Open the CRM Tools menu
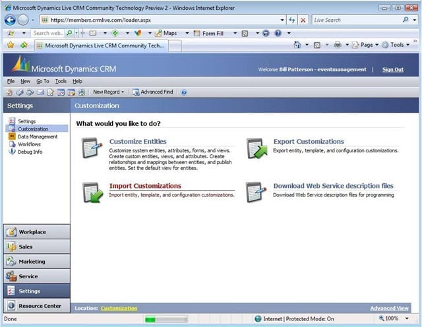 pos(61,81)
